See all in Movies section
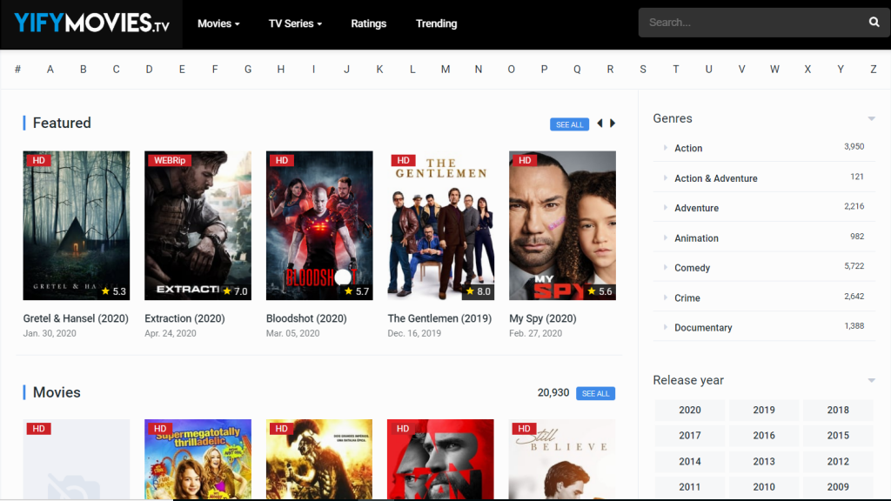Viewport: 891px width, 501px height. (595, 393)
